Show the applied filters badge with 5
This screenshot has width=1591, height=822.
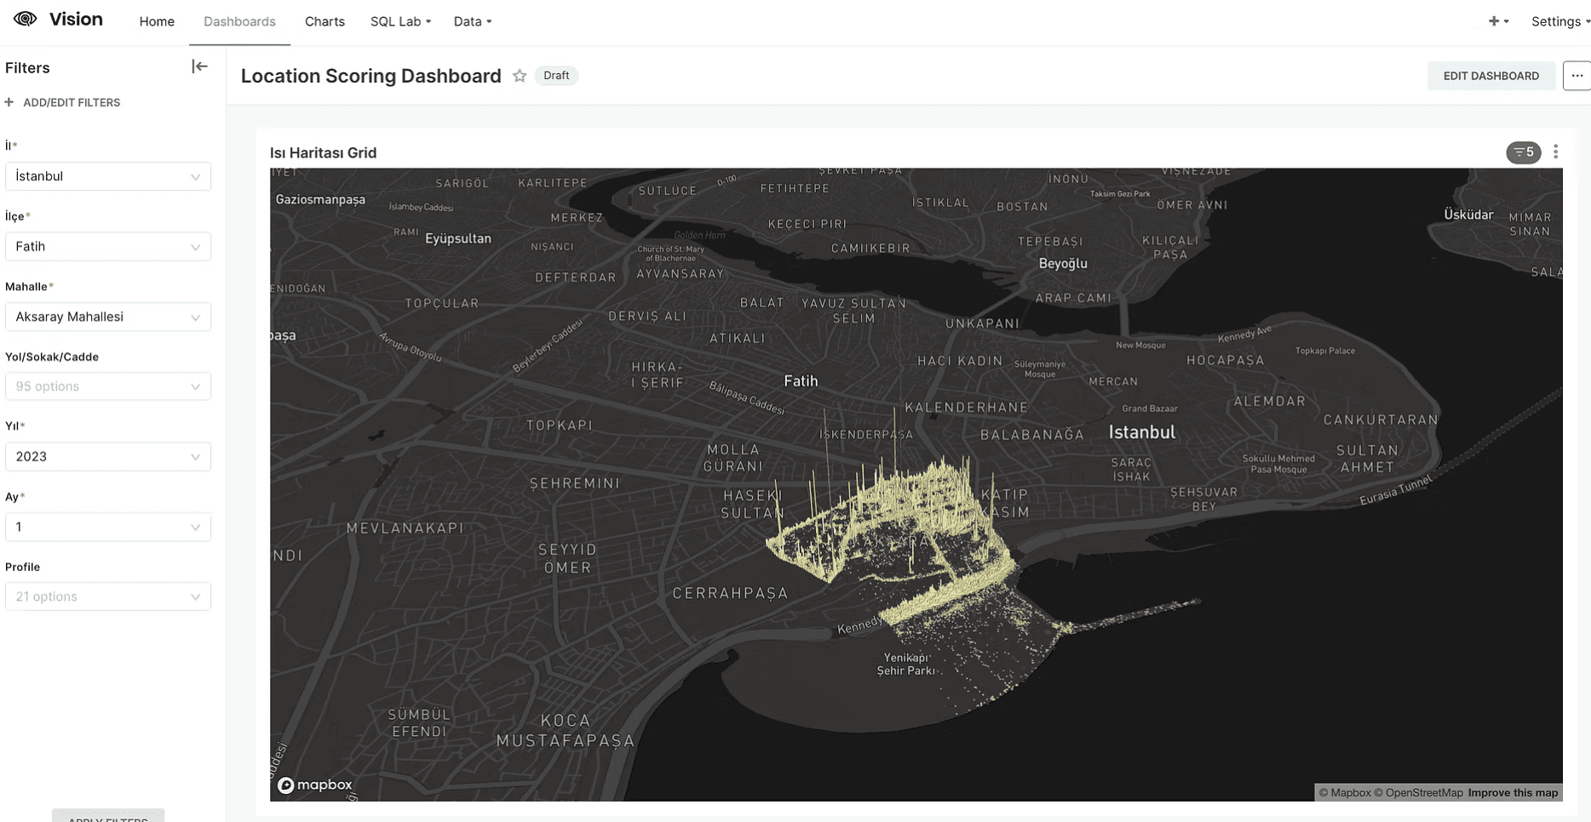pos(1523,152)
